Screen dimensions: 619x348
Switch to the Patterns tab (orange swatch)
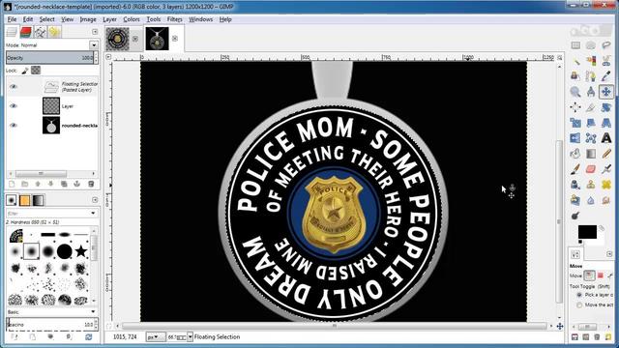coord(24,200)
